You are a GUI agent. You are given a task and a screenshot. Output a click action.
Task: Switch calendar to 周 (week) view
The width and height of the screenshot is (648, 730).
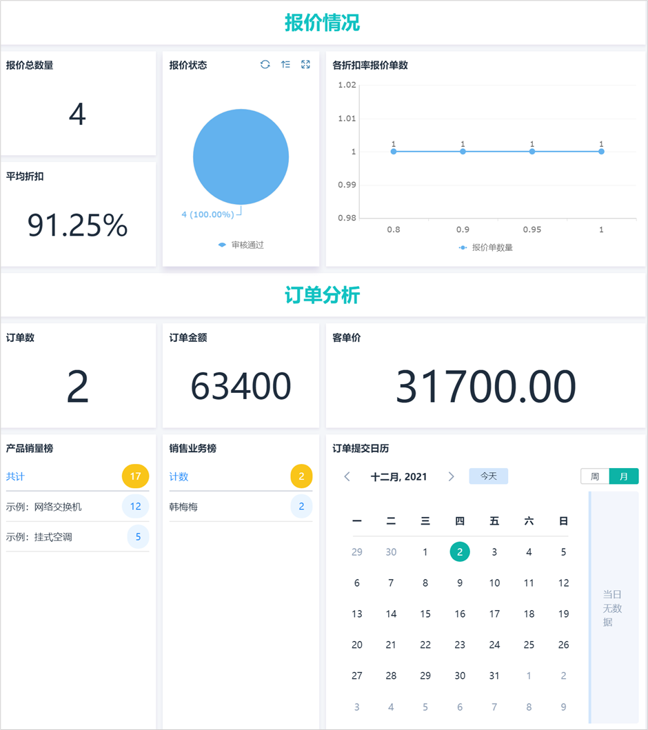point(594,476)
